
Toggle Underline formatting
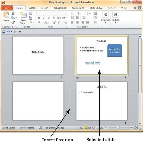point(49,18)
